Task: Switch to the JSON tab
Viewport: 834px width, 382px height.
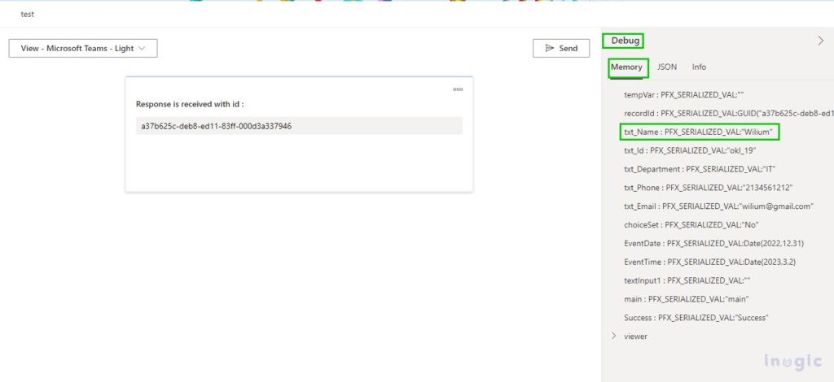Action: pyautogui.click(x=667, y=67)
